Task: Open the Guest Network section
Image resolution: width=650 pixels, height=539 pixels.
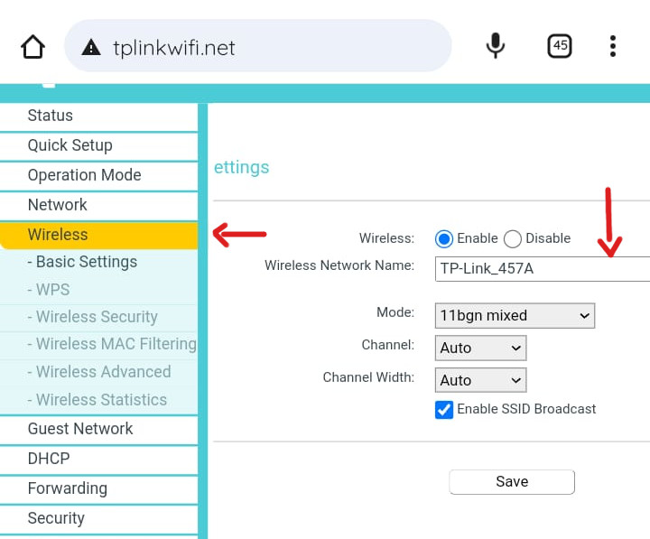Action: [80, 429]
